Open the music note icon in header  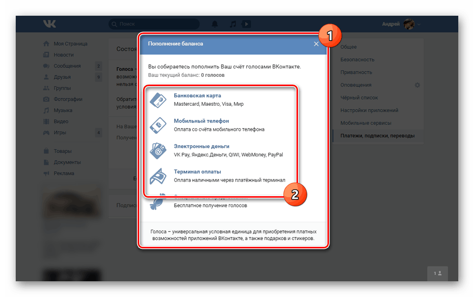click(x=233, y=24)
